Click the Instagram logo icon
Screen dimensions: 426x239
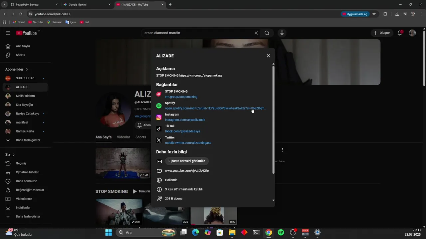click(x=159, y=117)
